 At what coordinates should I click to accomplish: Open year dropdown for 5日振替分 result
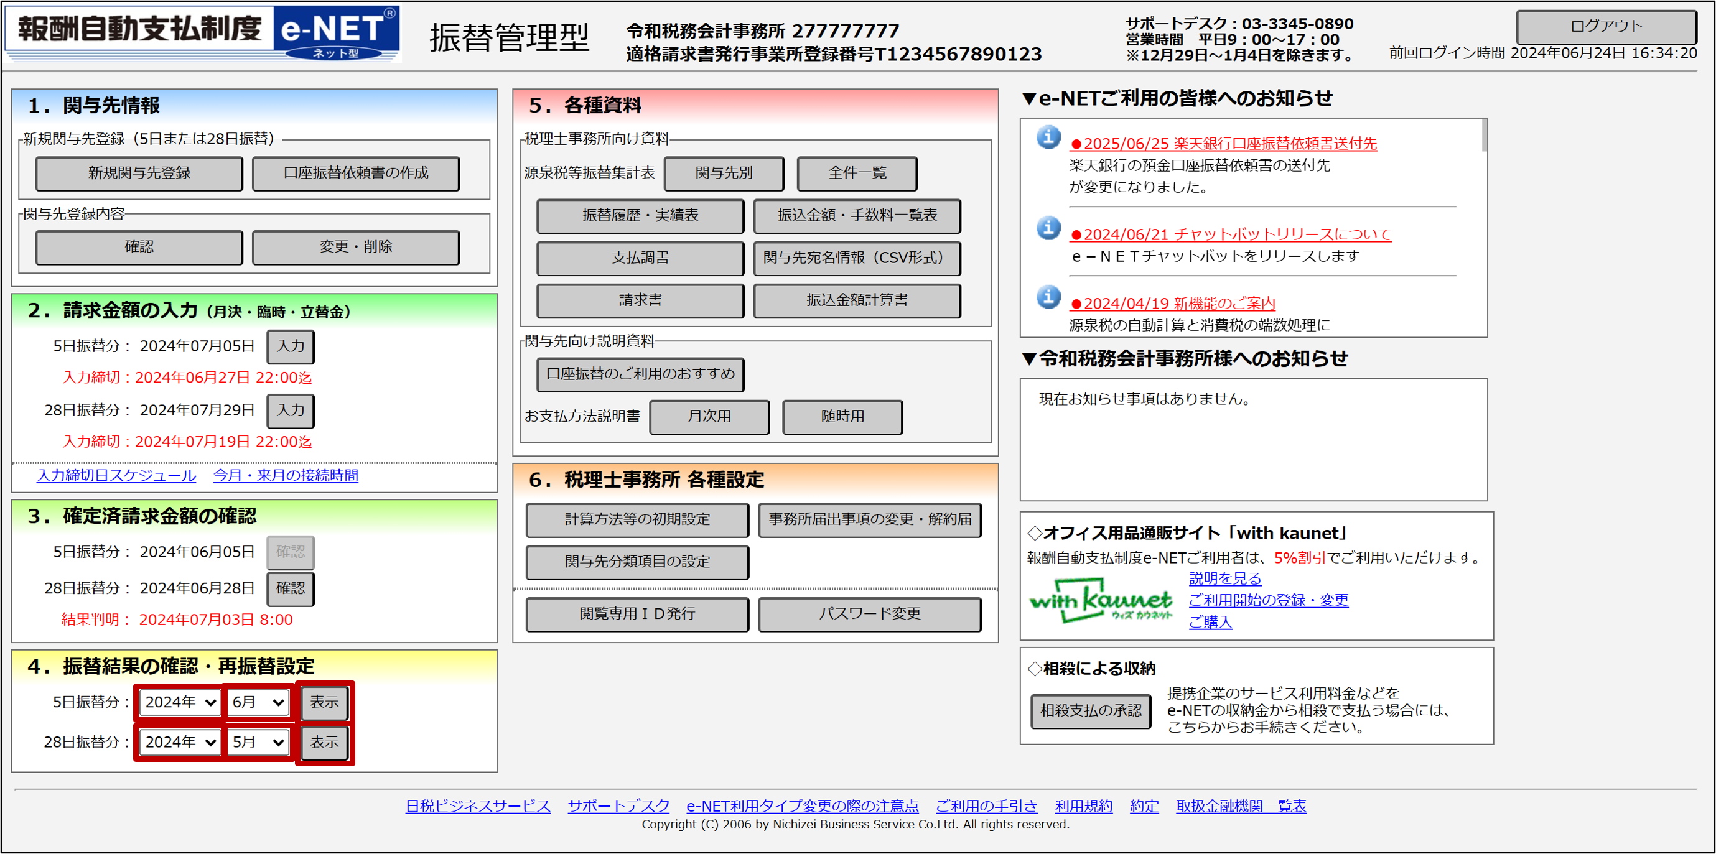click(x=180, y=702)
